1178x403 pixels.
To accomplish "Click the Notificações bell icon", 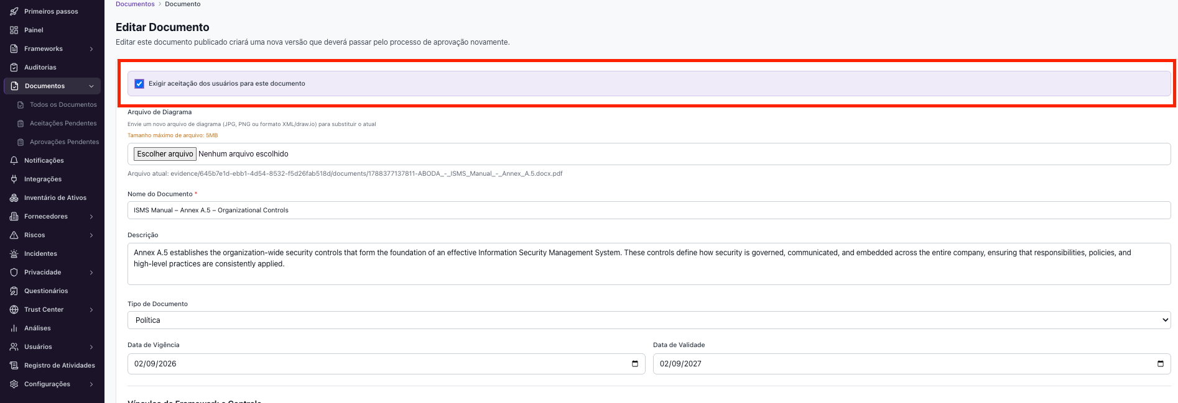I will point(14,160).
